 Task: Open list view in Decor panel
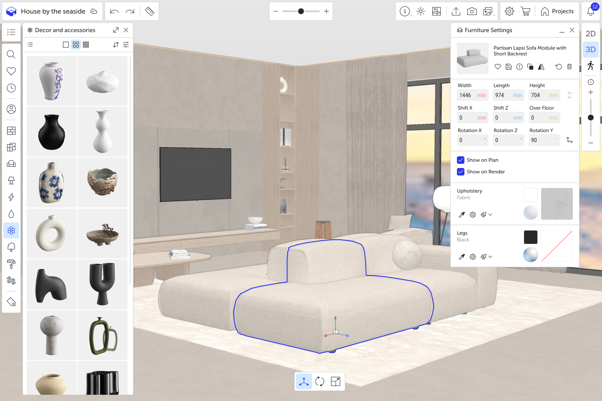pos(30,45)
